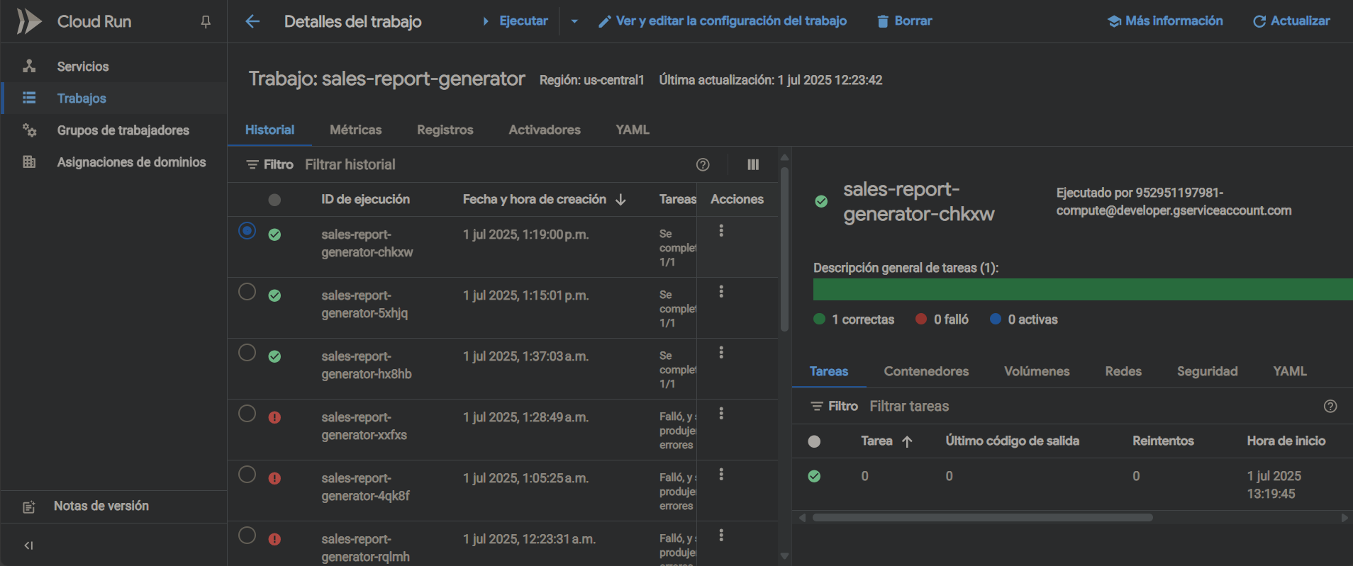Switch to the Historial tab
The image size is (1353, 566).
(269, 130)
